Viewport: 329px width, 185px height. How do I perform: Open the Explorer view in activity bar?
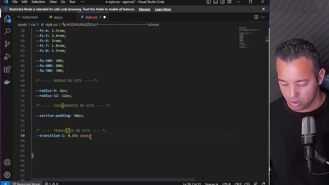(x=7, y=19)
